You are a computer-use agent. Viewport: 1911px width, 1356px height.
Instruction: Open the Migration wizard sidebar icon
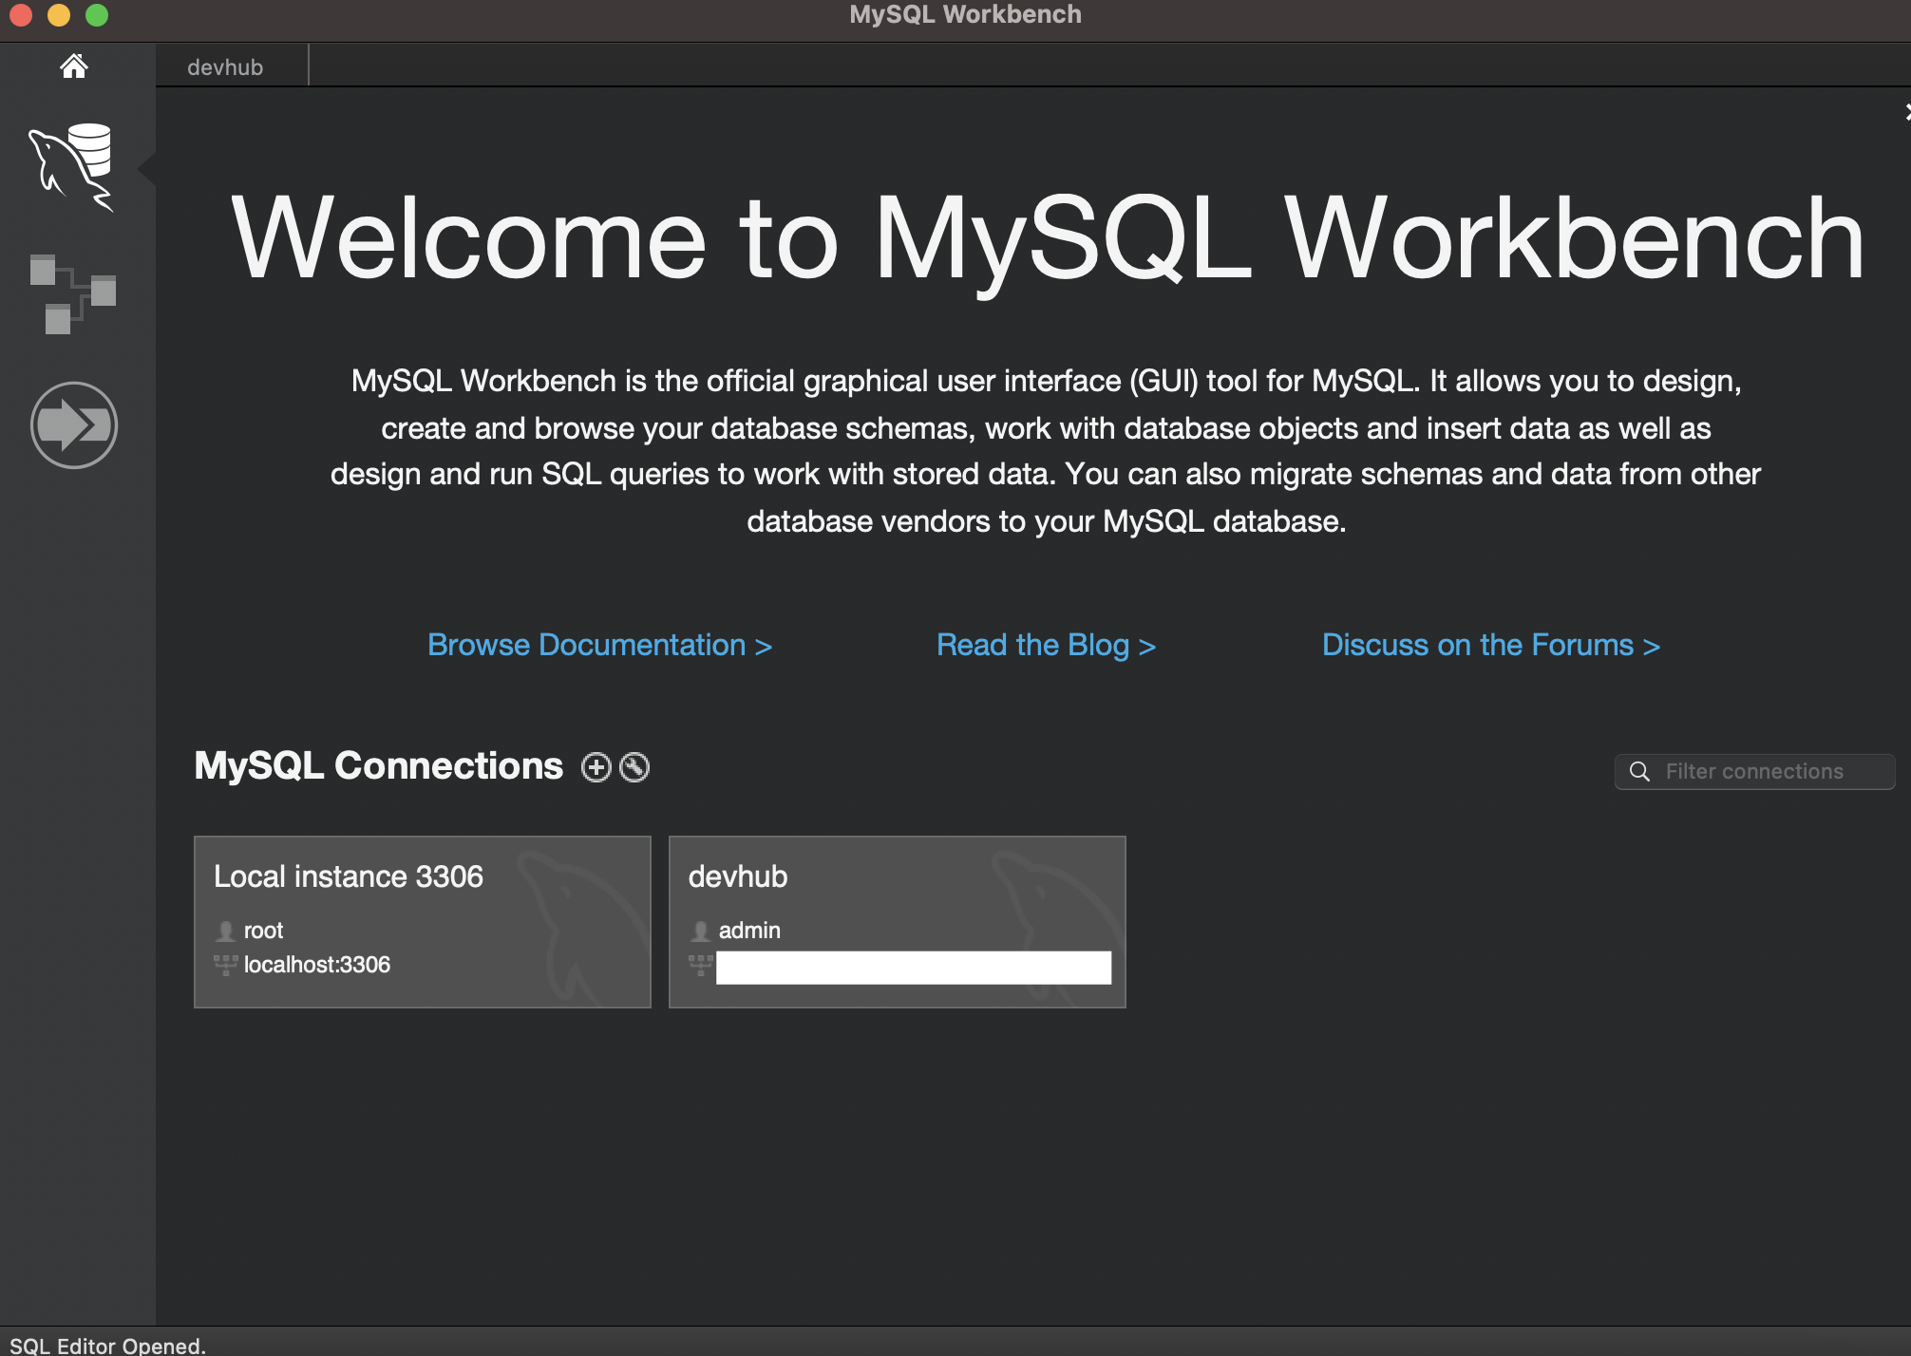[x=74, y=424]
